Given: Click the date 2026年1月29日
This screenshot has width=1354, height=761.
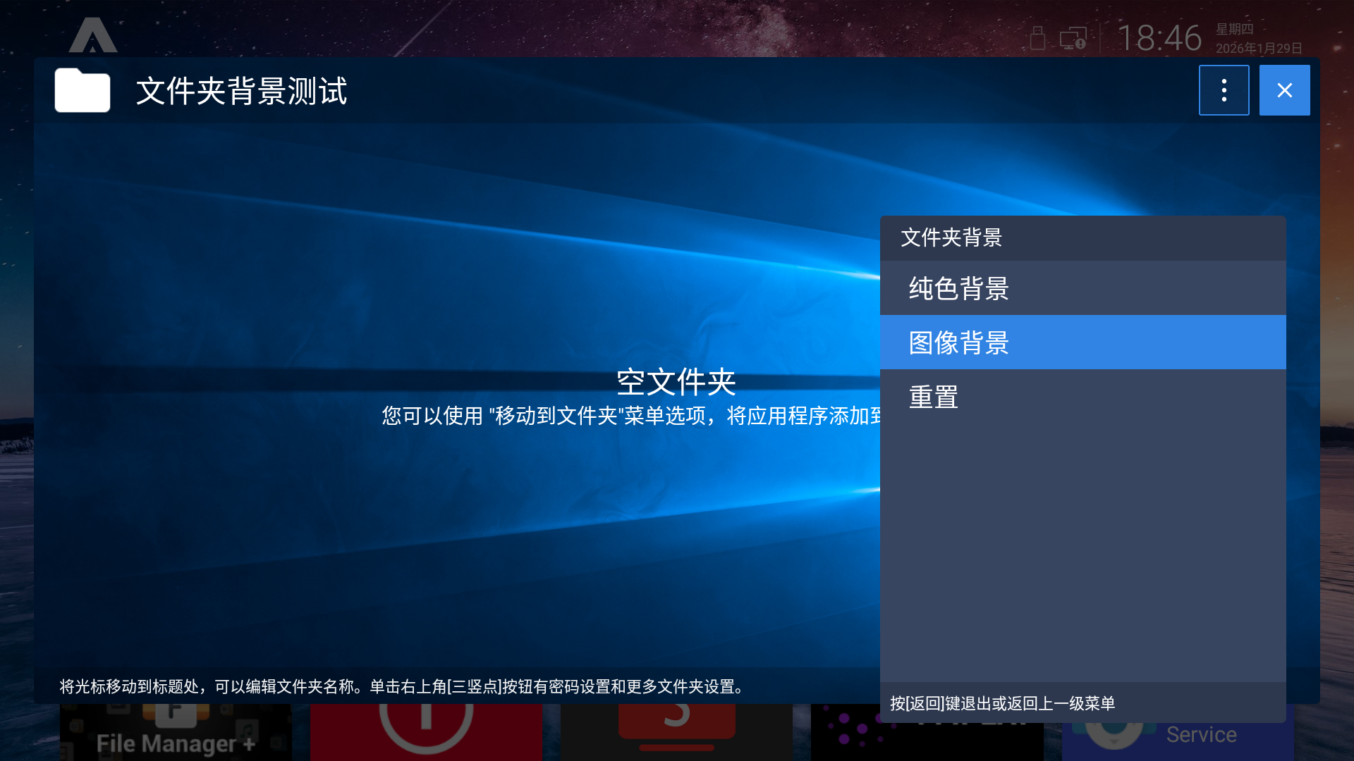Looking at the screenshot, I should (x=1258, y=48).
